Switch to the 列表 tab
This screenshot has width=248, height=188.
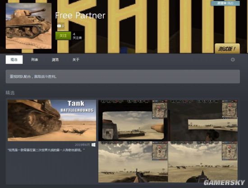(34, 60)
